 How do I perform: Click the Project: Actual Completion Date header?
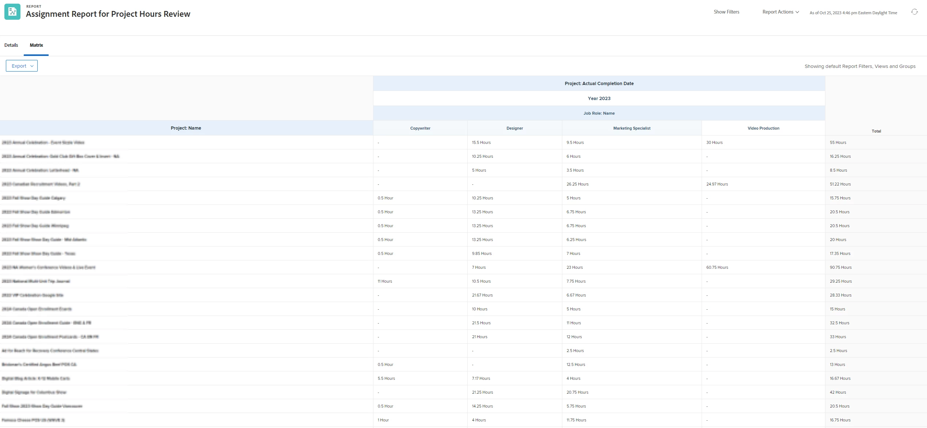tap(599, 84)
